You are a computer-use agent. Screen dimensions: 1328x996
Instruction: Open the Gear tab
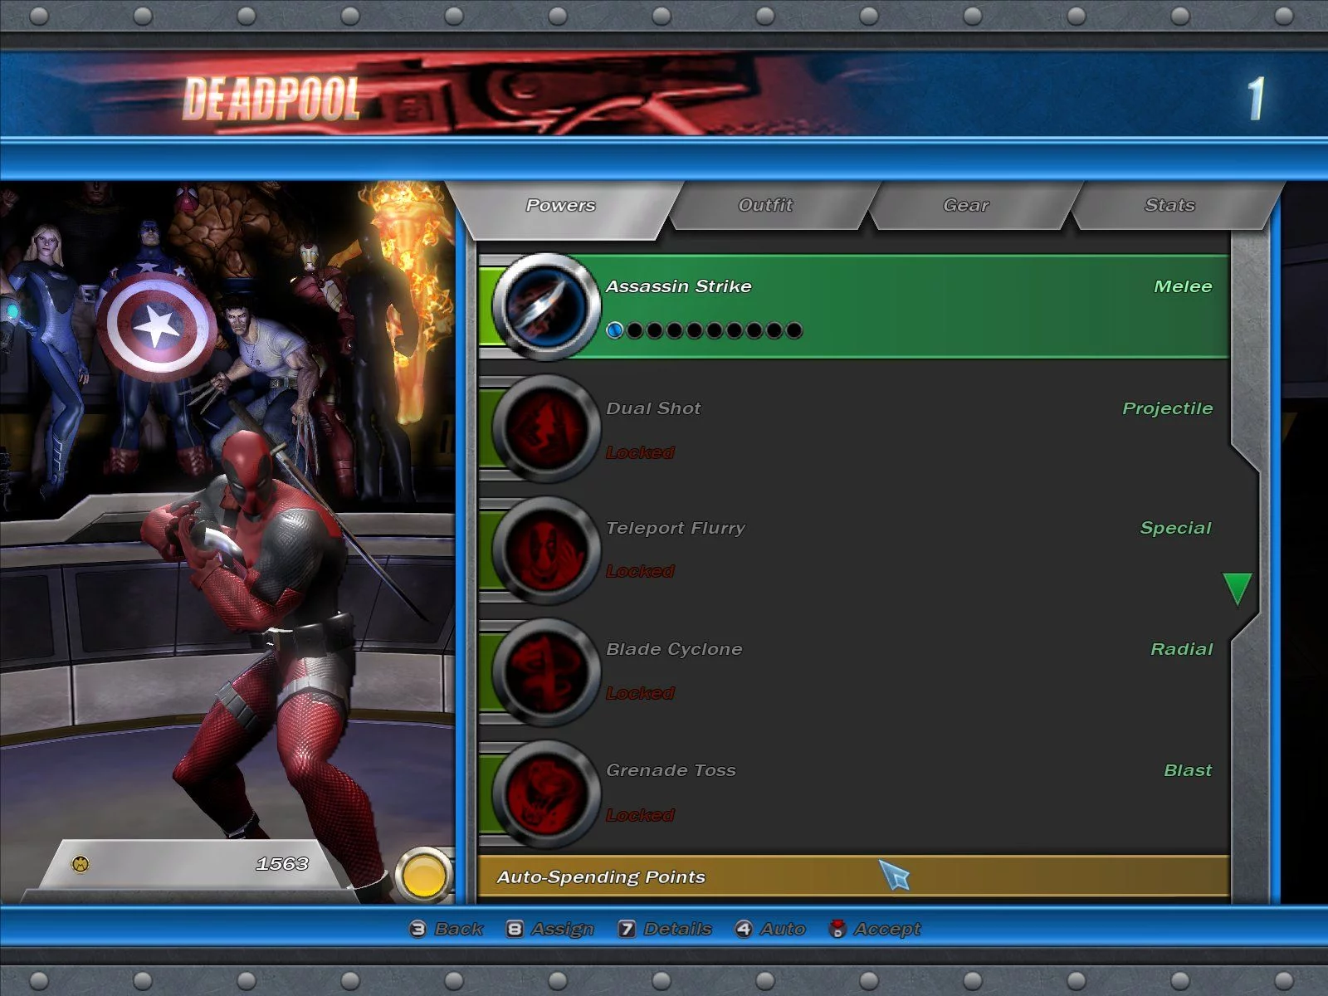[x=965, y=205]
